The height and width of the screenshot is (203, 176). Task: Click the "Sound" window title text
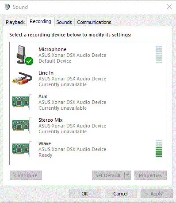pos(20,7)
